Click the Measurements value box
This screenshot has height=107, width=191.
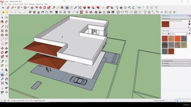(170, 100)
